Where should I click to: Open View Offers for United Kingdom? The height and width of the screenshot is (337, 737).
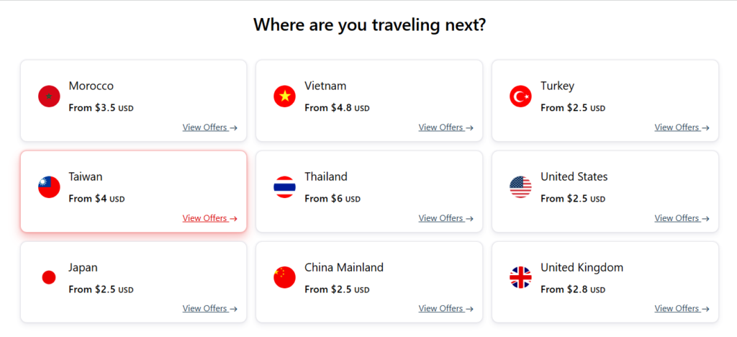[x=682, y=308]
